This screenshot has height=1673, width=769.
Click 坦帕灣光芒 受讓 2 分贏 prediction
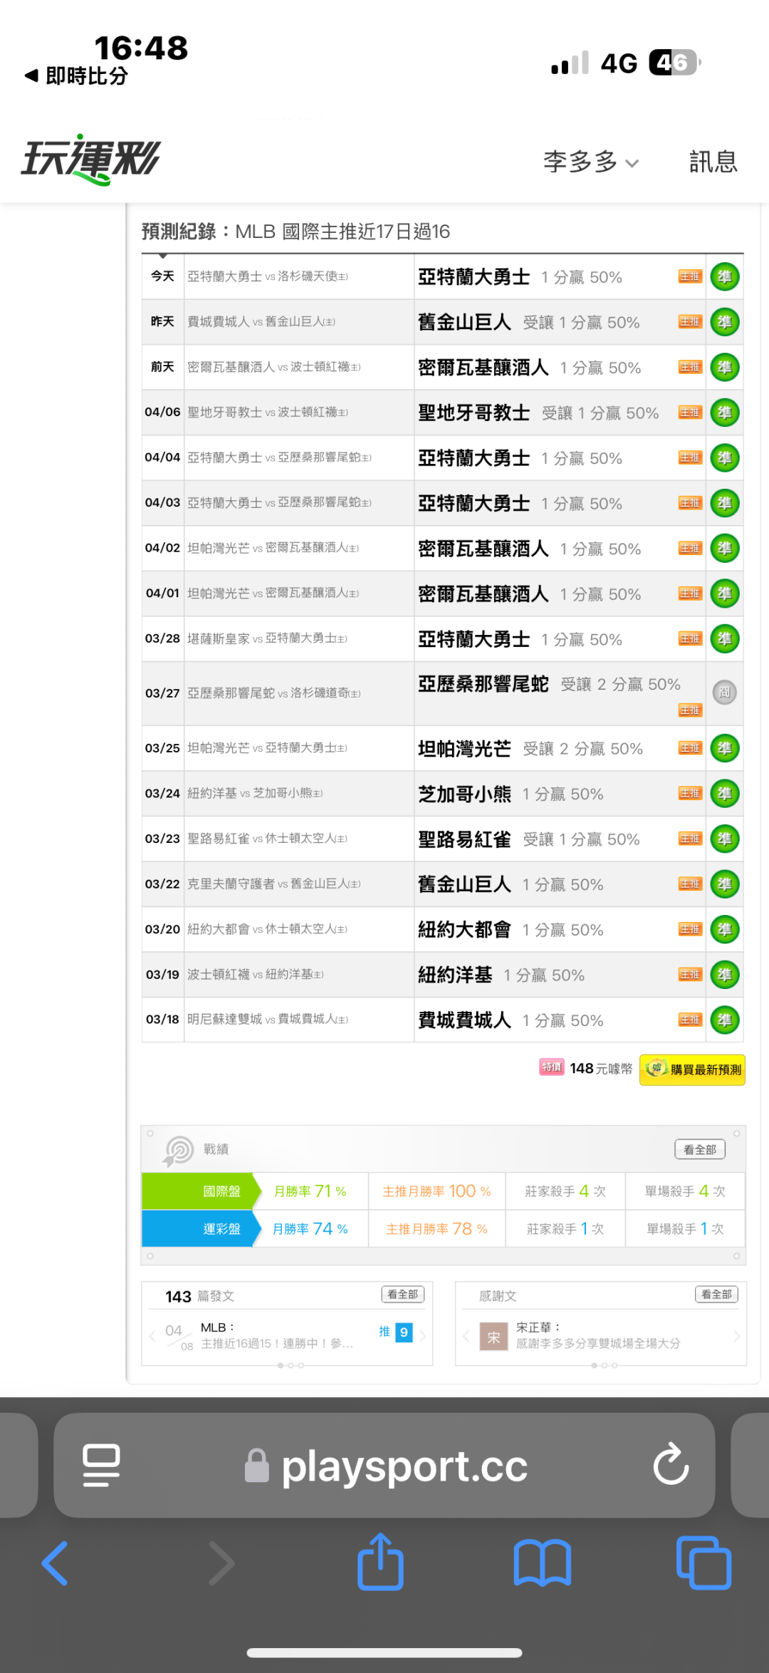click(530, 748)
